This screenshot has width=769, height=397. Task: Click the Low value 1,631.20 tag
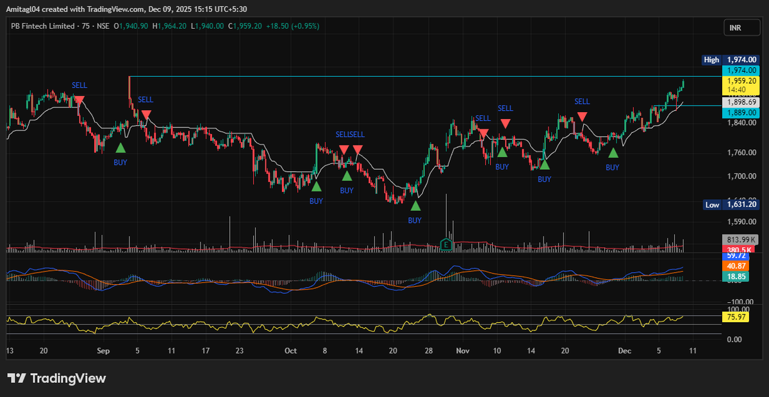coord(741,205)
